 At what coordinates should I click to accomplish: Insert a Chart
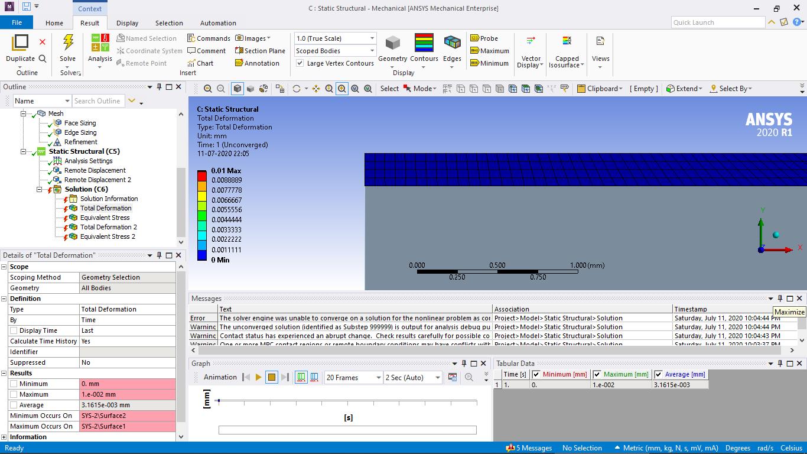point(200,63)
